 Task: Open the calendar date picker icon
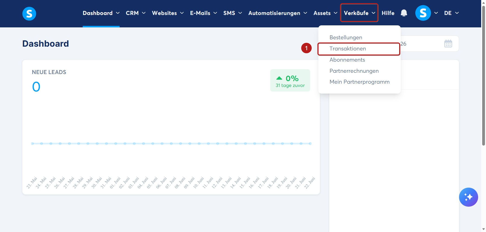click(448, 44)
